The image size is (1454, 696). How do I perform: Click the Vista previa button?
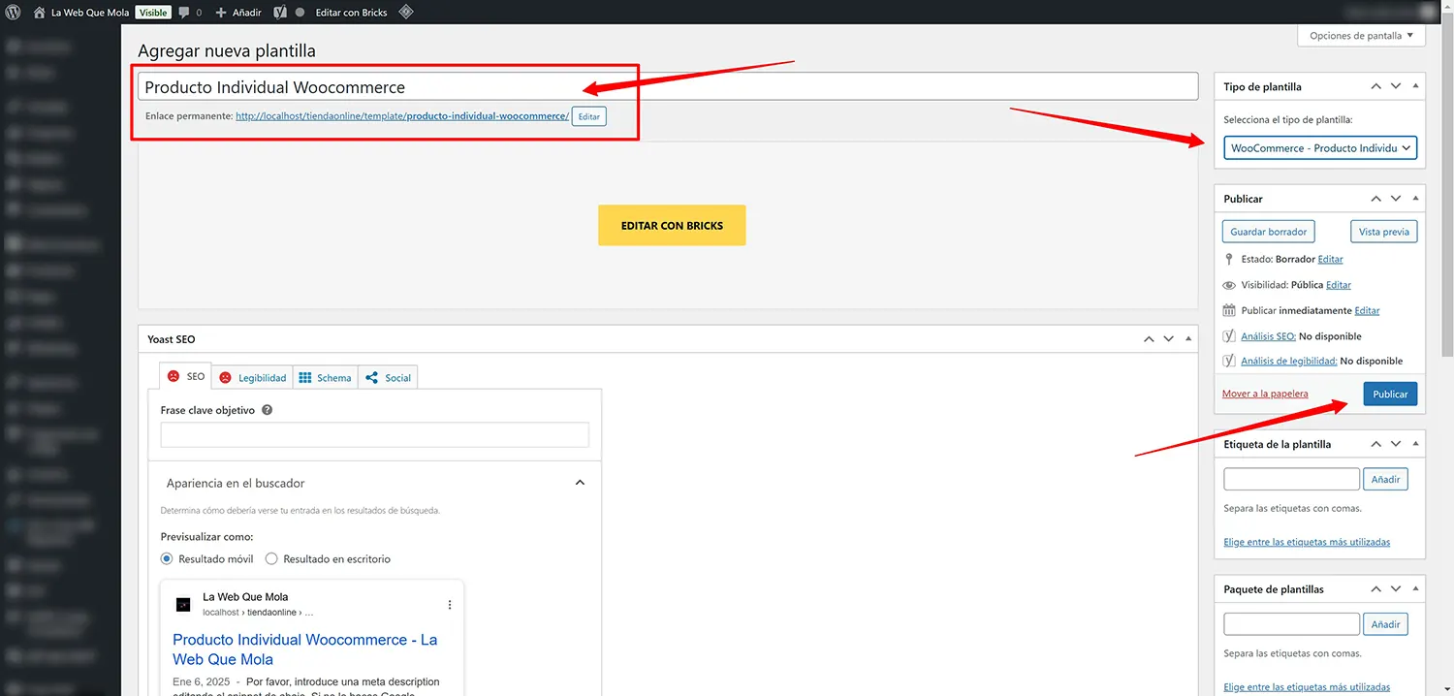point(1383,232)
